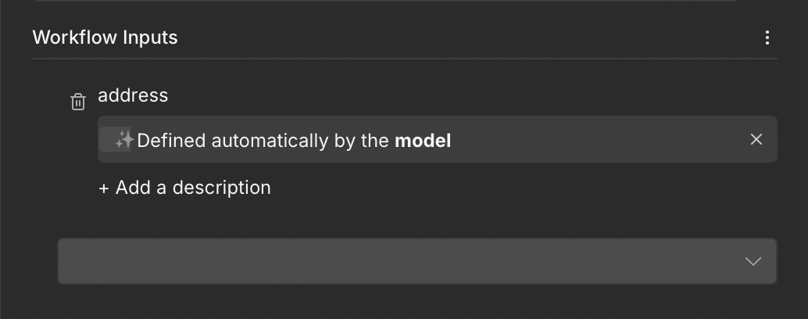Image resolution: width=808 pixels, height=319 pixels.
Task: Click the Add a description link
Action: coord(184,188)
